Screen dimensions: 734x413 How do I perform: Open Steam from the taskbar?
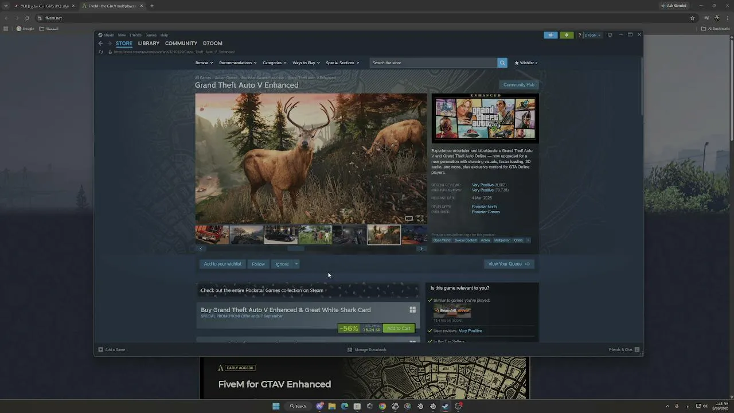446,406
